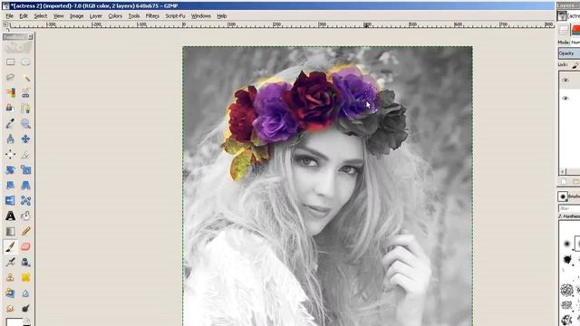Image resolution: width=580 pixels, height=326 pixels.
Task: Select the Select by Color tool
Action: pos(10,92)
